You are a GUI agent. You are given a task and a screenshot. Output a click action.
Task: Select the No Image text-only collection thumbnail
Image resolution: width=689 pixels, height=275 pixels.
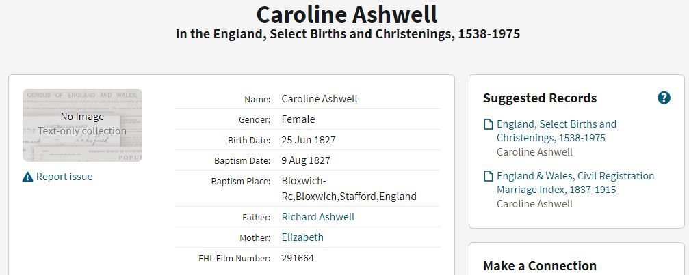pyautogui.click(x=82, y=126)
